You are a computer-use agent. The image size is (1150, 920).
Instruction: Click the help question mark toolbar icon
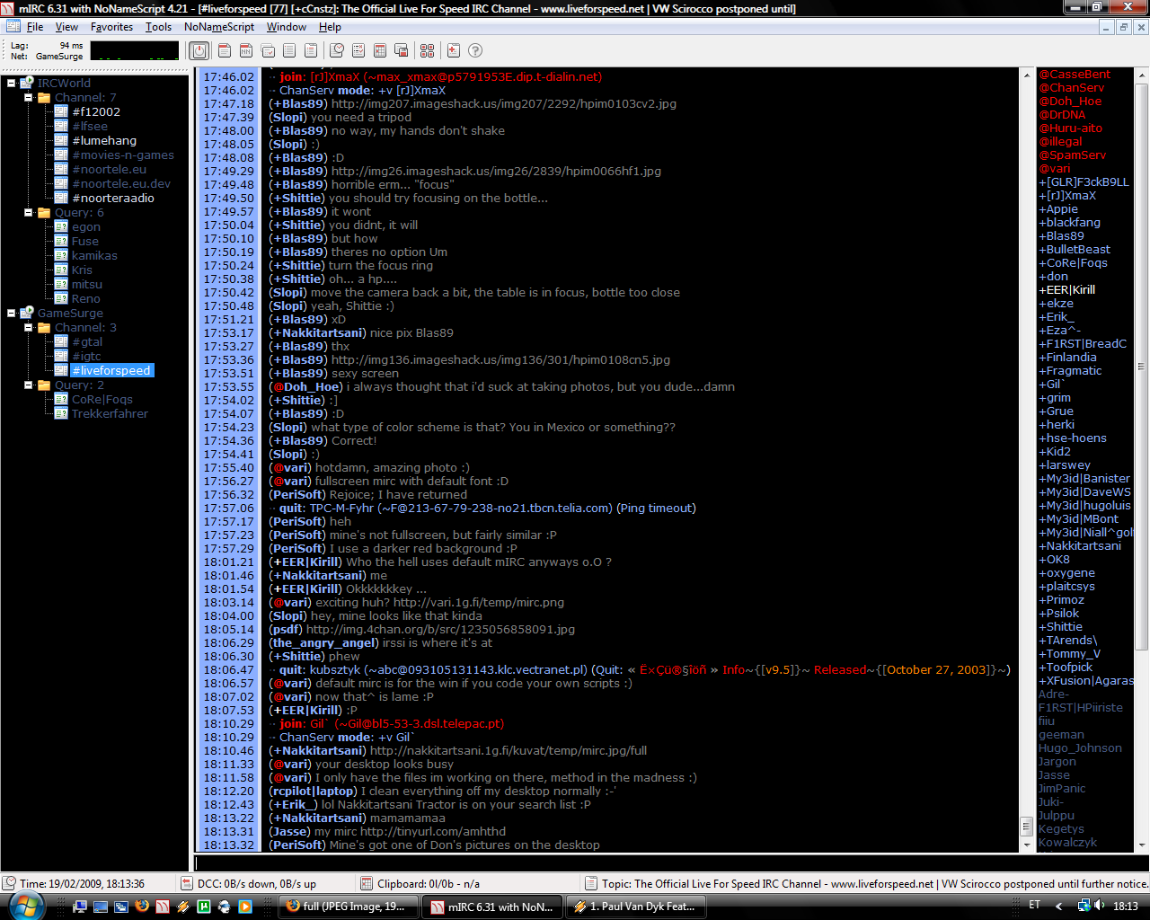[x=475, y=51]
